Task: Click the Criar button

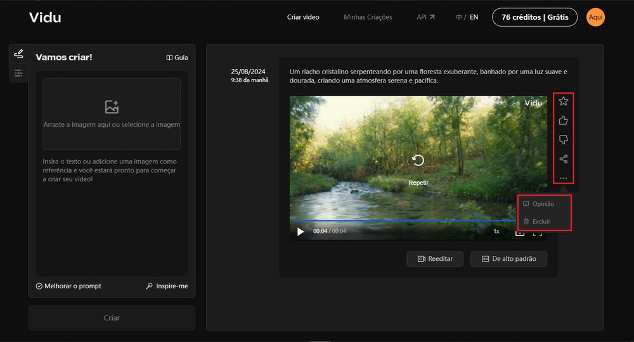Action: point(112,318)
